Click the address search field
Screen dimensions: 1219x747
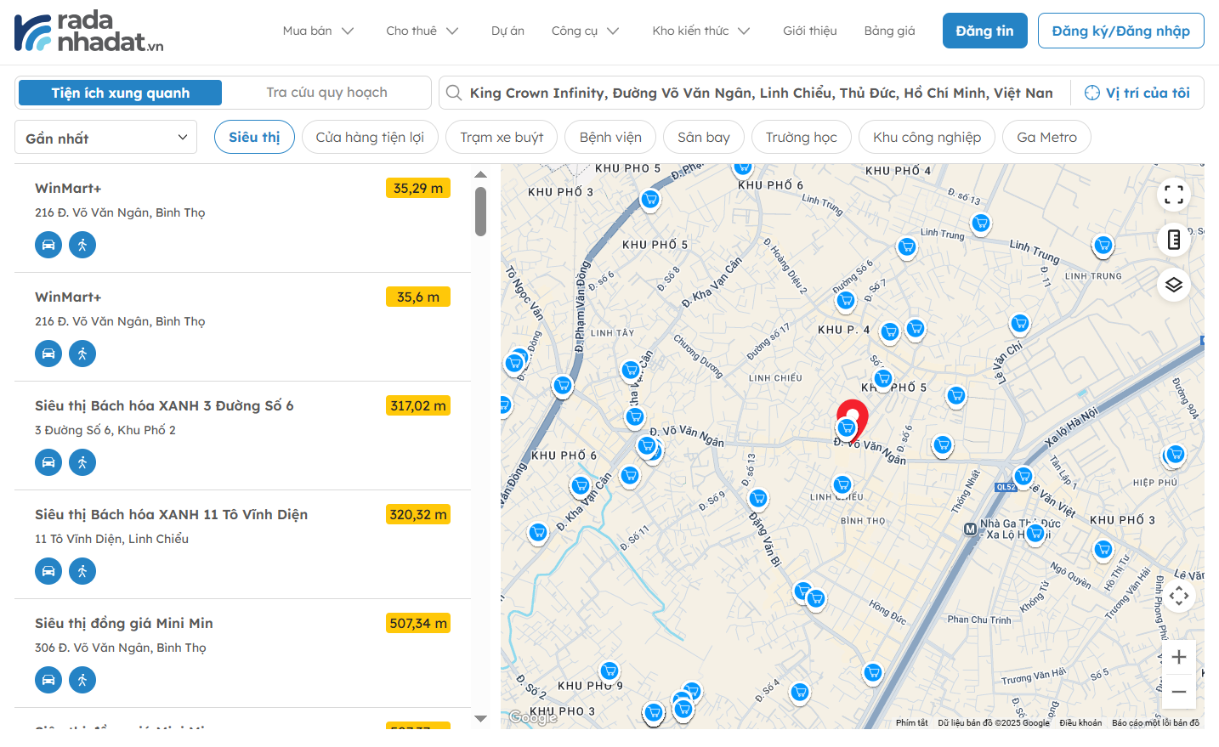(762, 93)
